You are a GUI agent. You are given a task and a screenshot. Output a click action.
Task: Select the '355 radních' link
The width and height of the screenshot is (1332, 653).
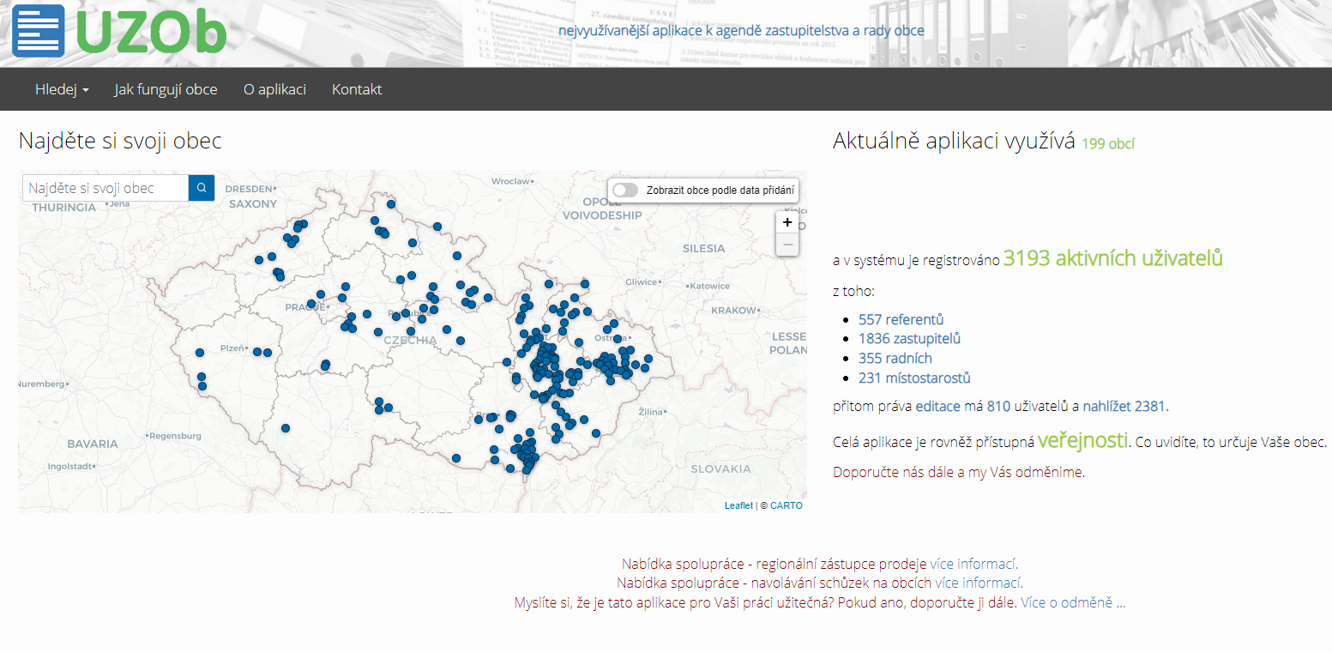tap(895, 359)
